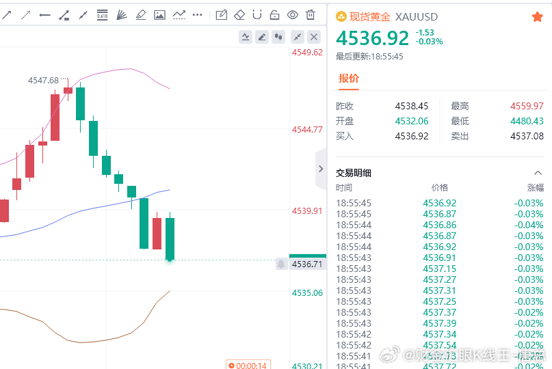Select the price-range line segment tool
Image resolution: width=552 pixels, height=369 pixels.
(x=64, y=15)
